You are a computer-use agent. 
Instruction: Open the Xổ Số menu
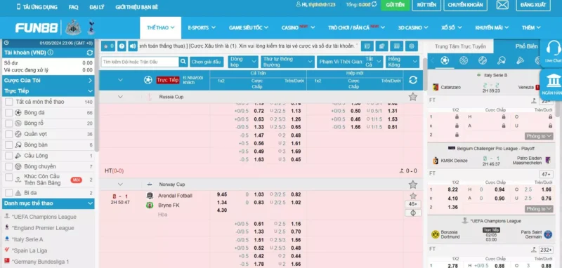pyautogui.click(x=451, y=27)
